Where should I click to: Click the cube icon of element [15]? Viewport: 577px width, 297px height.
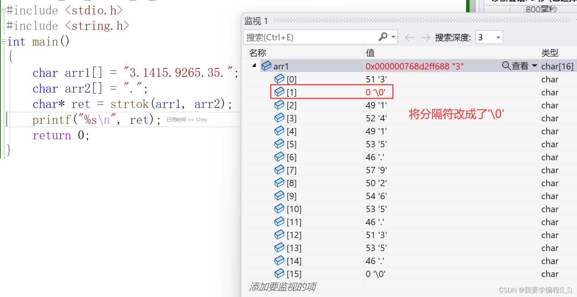[x=279, y=274]
